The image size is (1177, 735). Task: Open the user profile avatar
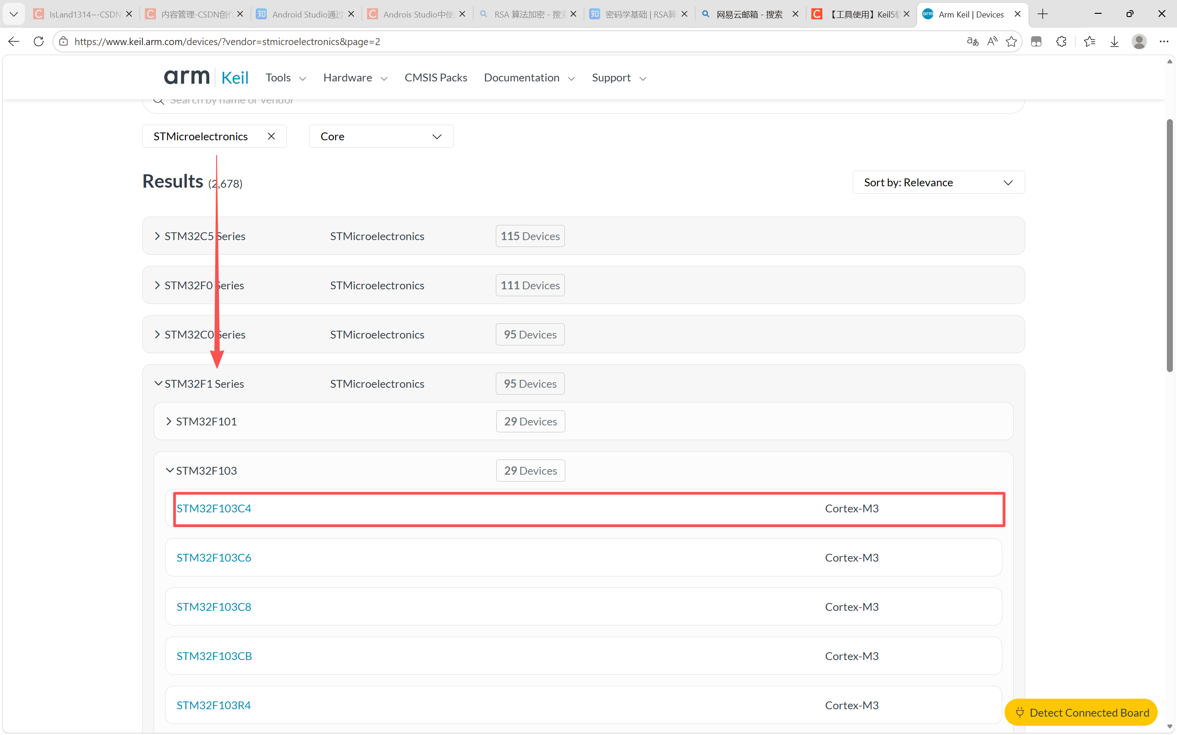click(1139, 41)
